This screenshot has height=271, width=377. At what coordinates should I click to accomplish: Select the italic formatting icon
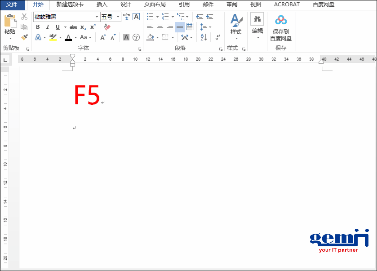[47, 27]
